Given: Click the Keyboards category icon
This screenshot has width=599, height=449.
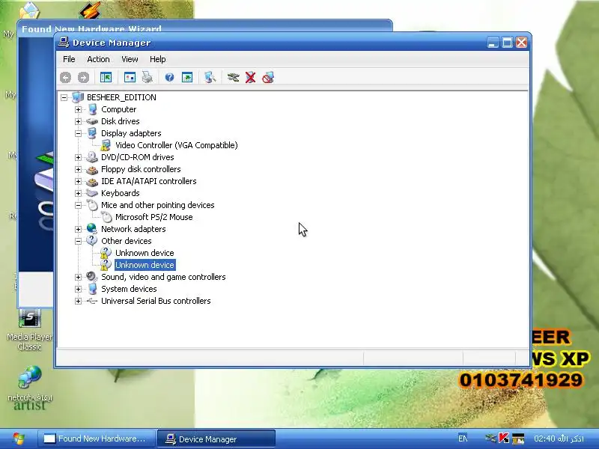Looking at the screenshot, I should tap(91, 193).
